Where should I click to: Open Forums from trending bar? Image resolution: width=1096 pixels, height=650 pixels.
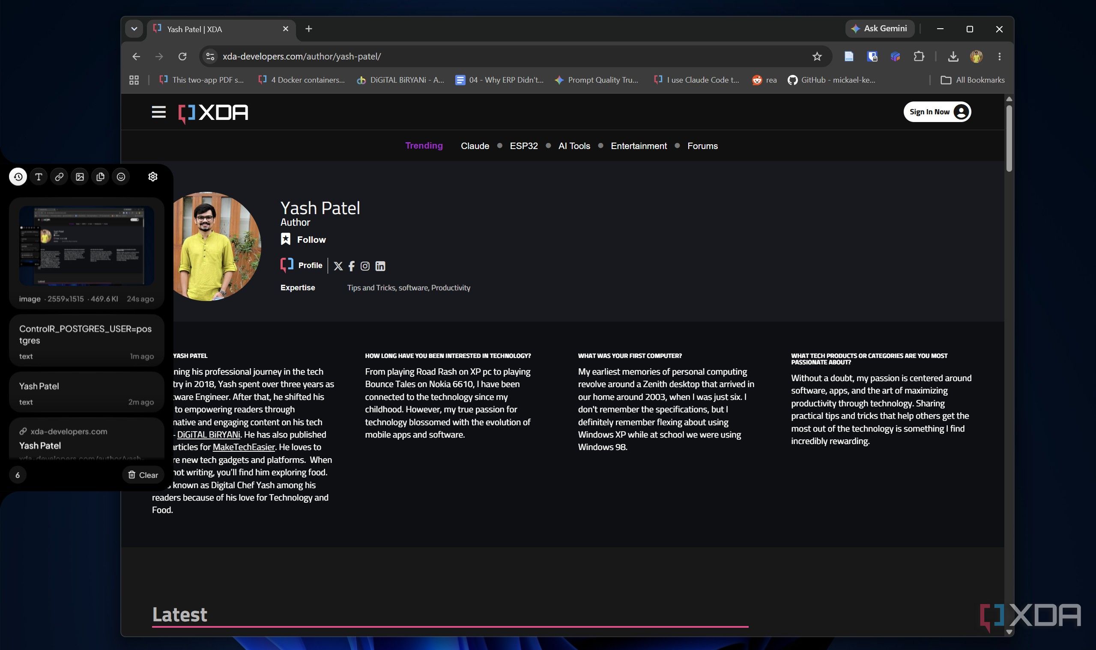[702, 146]
